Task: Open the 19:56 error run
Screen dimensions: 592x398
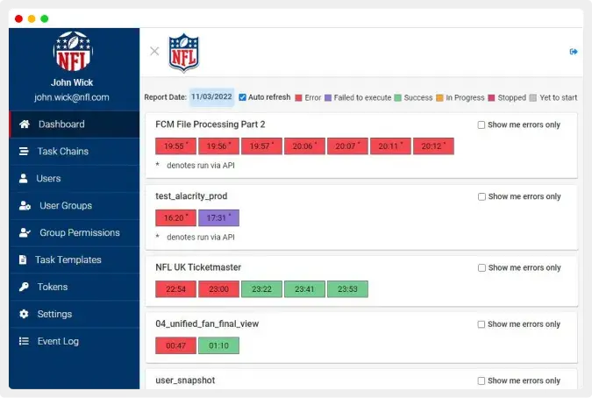Action: [x=219, y=146]
